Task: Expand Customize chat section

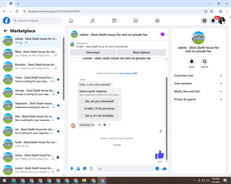Action: pyautogui.click(x=198, y=75)
